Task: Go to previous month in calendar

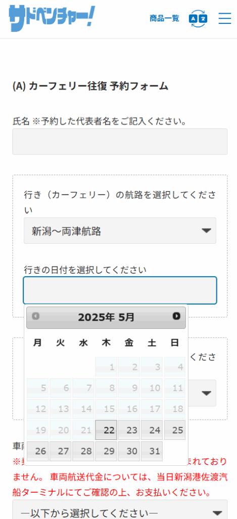Action: click(x=36, y=316)
